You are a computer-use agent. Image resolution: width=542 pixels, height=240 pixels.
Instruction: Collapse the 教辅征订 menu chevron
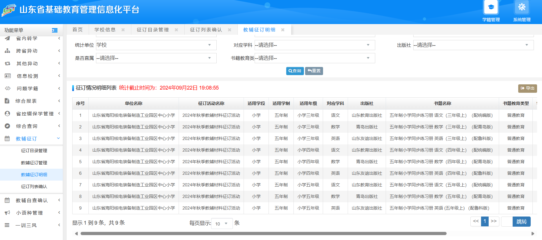(x=58, y=138)
